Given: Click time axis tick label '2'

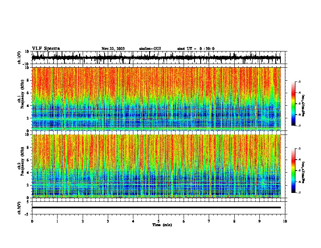Looking at the screenshot, I should (83, 221).
